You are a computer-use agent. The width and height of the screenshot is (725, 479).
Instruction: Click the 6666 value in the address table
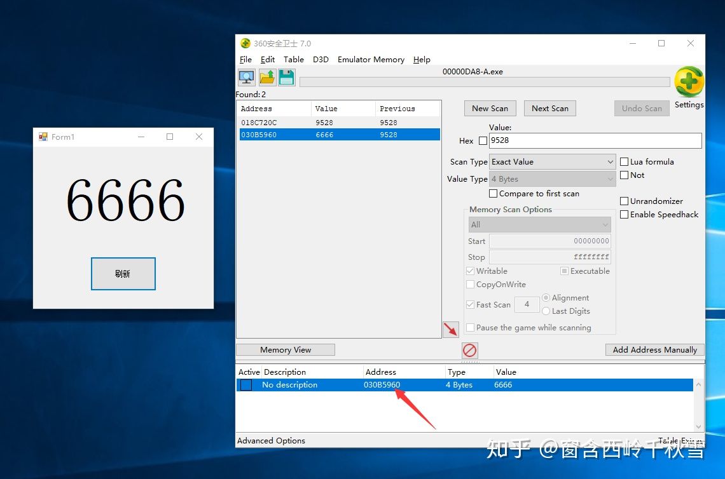click(x=503, y=385)
